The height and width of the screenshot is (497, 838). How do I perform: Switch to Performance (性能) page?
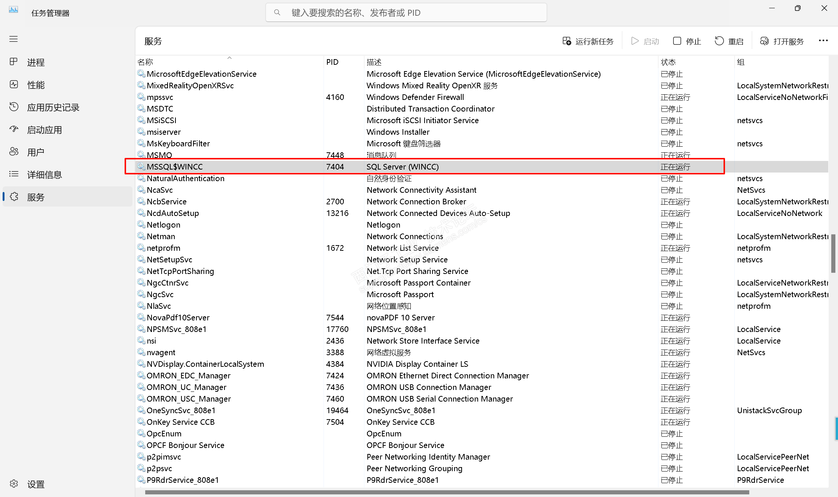point(36,85)
